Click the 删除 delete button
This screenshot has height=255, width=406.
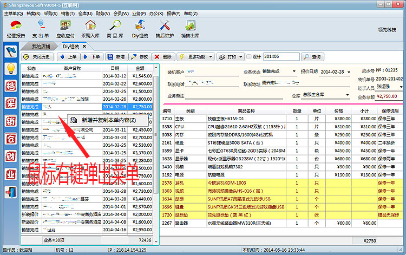(x=163, y=57)
